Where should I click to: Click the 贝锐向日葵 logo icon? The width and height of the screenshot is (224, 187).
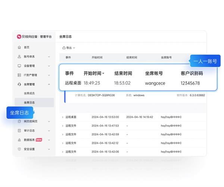19,37
